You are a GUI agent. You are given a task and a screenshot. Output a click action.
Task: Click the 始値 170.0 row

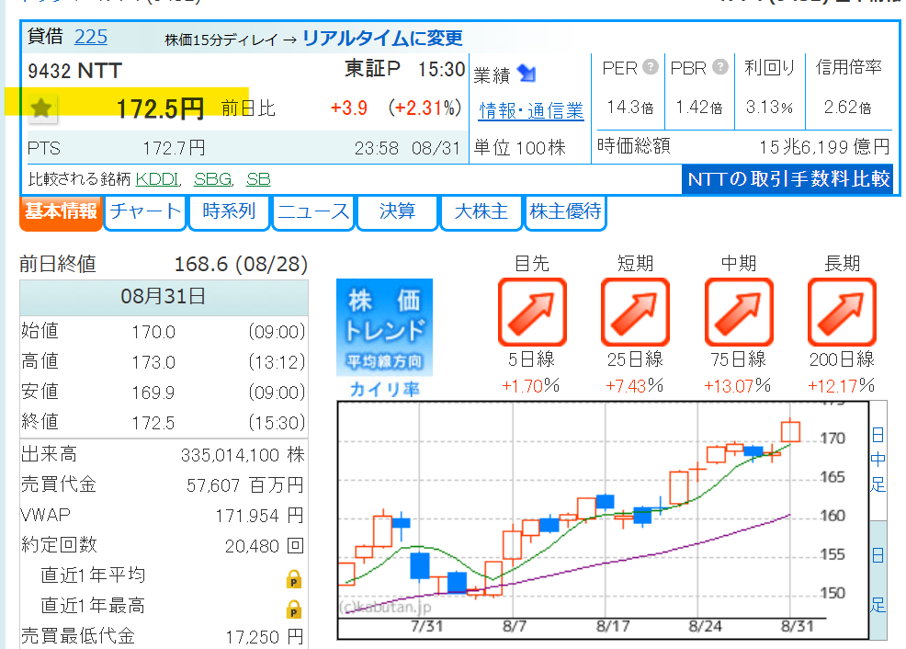[164, 331]
